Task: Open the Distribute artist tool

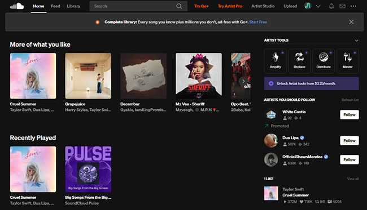Action: [324, 61]
